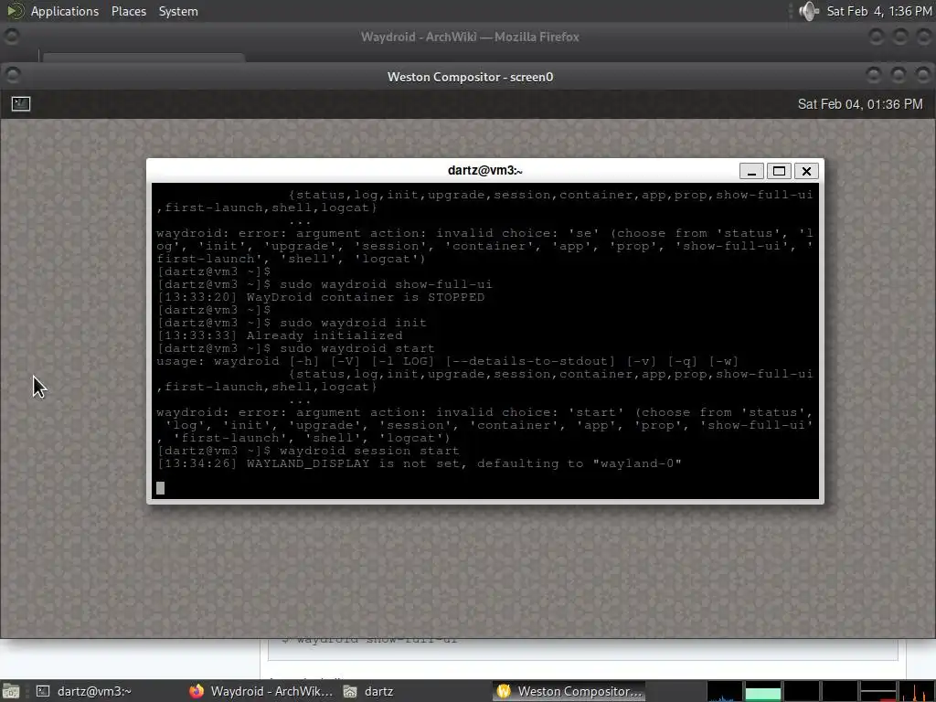Switch to dartz file manager taskbar entry

click(368, 691)
